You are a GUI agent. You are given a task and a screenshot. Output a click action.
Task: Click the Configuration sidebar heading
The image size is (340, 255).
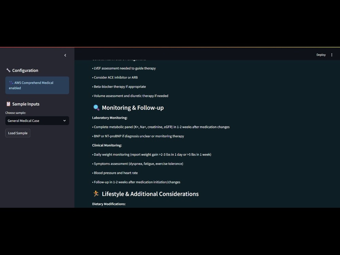25,70
